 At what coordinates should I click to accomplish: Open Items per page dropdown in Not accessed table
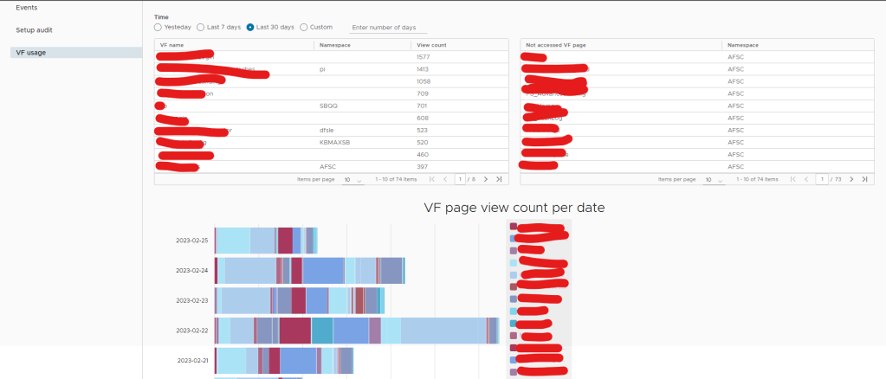pyautogui.click(x=714, y=180)
